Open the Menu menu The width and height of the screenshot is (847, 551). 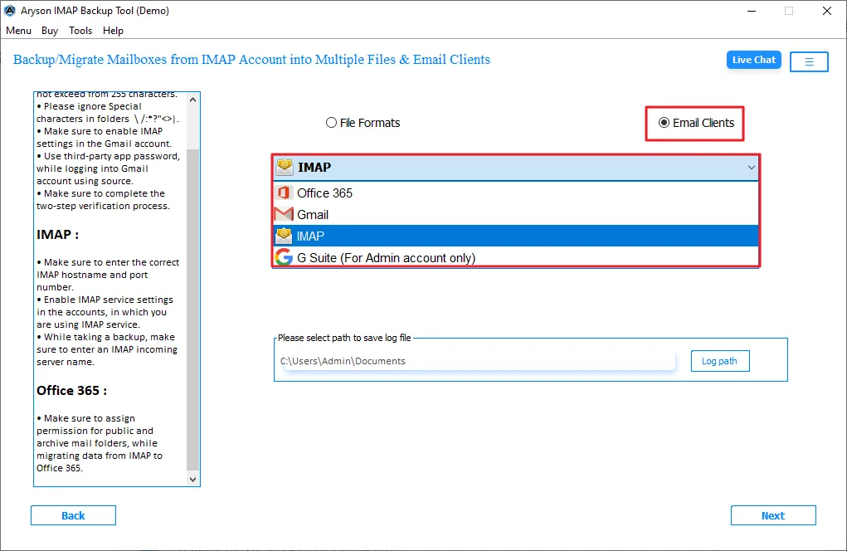[18, 31]
